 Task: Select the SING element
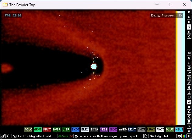click(x=94, y=130)
